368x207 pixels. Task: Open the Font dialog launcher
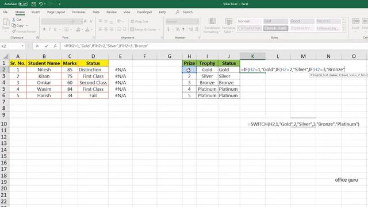[x=94, y=37]
